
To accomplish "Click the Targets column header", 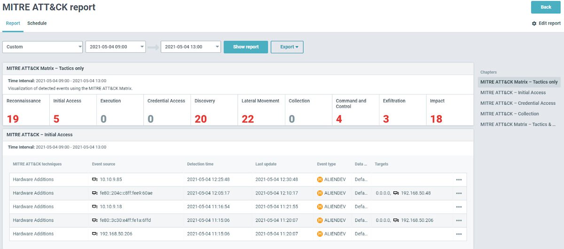I will [x=382, y=164].
